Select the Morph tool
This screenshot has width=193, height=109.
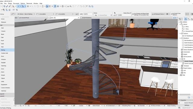[x=3, y=75]
